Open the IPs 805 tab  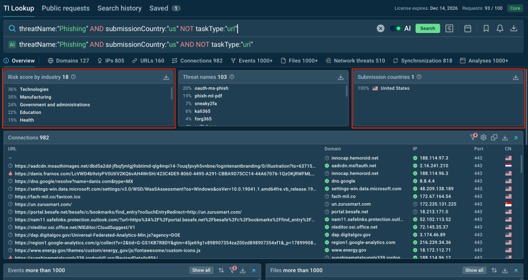111,61
